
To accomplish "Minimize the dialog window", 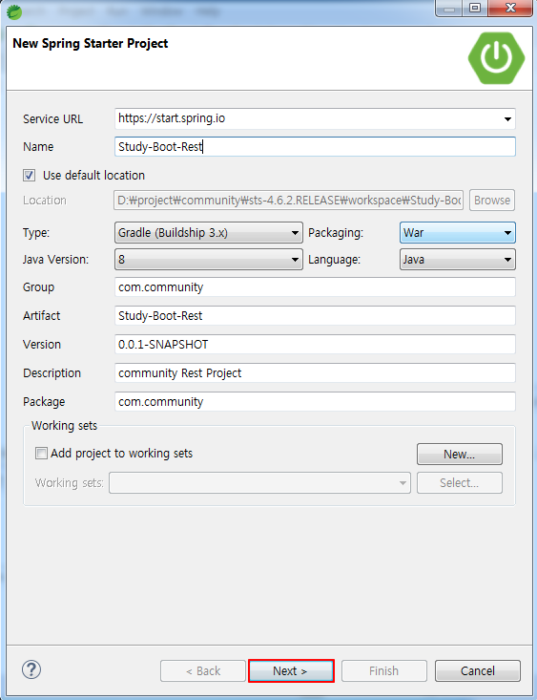I will coord(449,8).
